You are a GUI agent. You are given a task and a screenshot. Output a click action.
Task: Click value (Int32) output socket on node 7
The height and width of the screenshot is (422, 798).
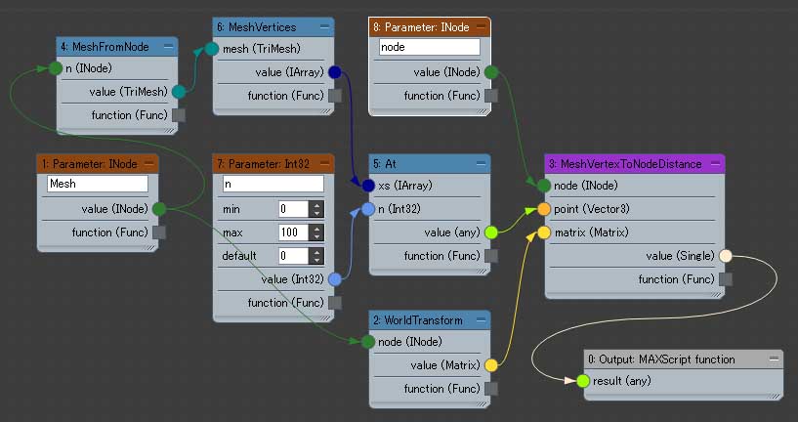[335, 279]
